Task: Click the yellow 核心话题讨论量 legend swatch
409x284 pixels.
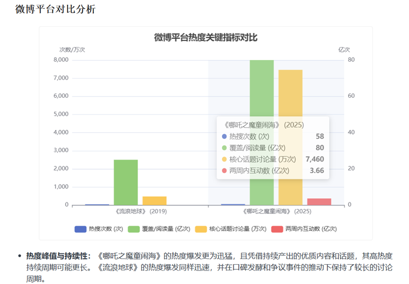Action: (201, 229)
